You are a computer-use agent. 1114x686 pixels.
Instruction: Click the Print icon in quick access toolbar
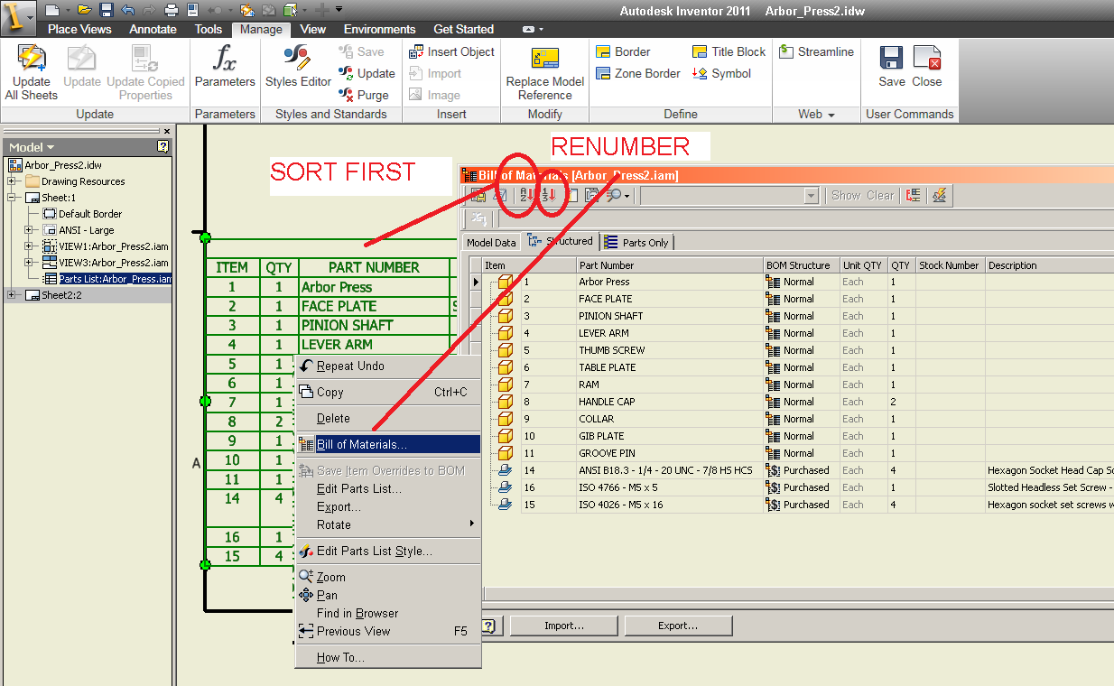172,10
